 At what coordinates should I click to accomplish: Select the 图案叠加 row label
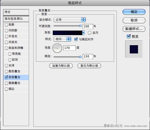coord(14,83)
